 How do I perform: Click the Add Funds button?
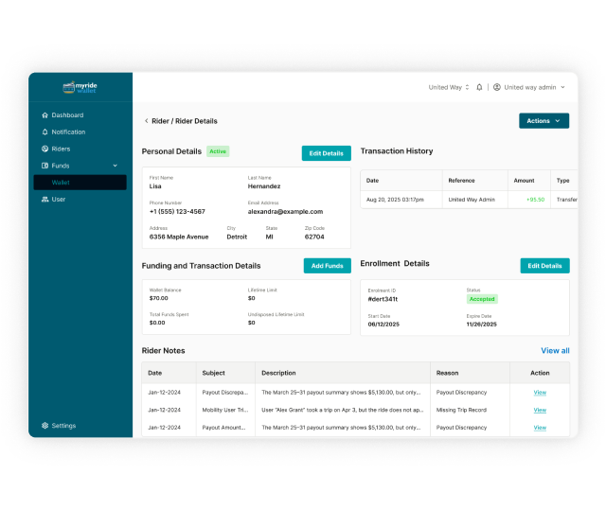tap(327, 266)
